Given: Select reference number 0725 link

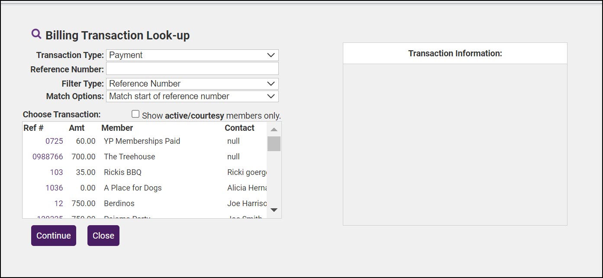Looking at the screenshot, I should (x=54, y=141).
